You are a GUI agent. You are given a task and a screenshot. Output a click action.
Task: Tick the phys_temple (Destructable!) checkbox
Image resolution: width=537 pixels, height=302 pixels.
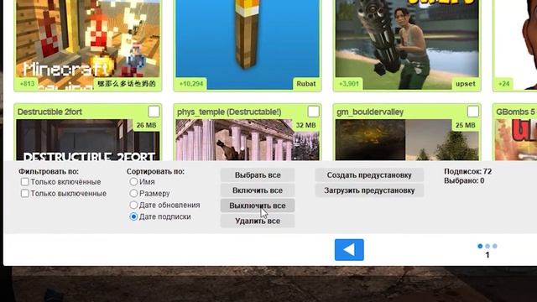313,112
